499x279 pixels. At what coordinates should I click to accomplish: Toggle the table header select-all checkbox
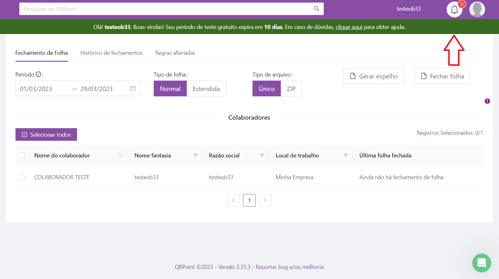22,156
